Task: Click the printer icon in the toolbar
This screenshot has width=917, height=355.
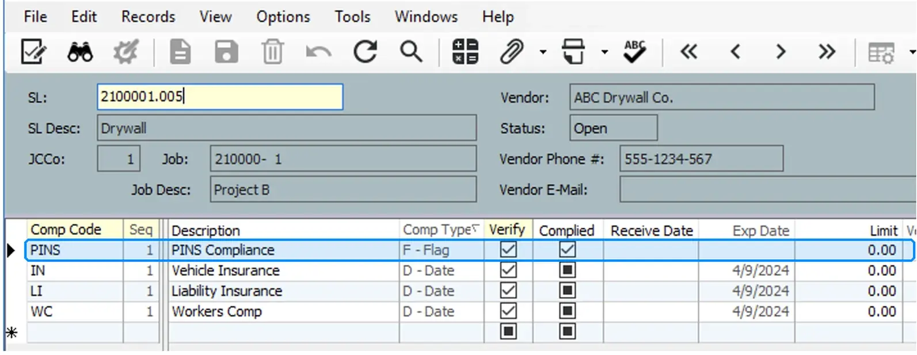Action: (x=573, y=52)
